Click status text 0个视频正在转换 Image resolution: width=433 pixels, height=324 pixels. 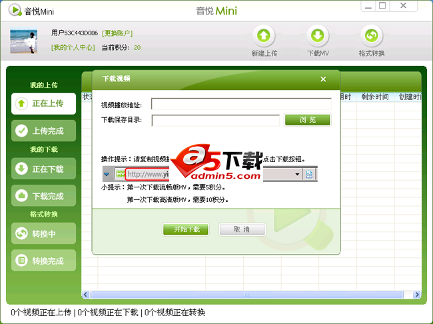(175, 313)
